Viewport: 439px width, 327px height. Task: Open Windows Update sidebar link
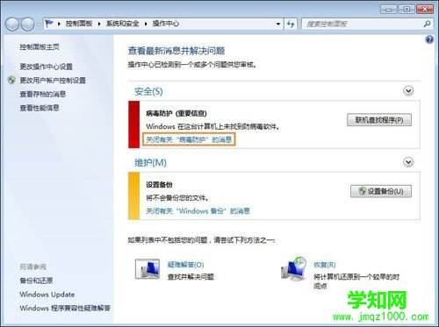47,295
